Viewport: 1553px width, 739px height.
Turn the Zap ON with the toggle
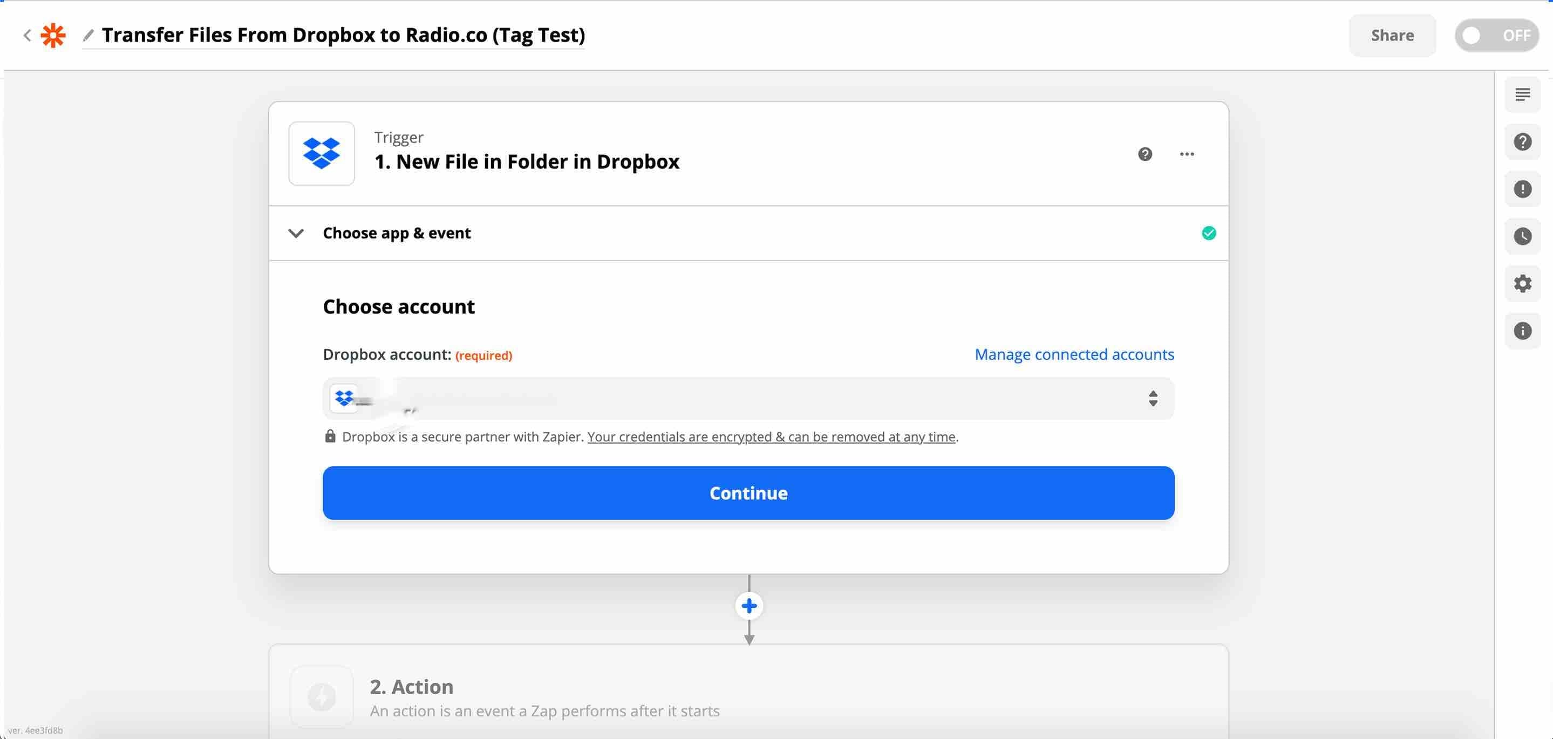tap(1497, 35)
